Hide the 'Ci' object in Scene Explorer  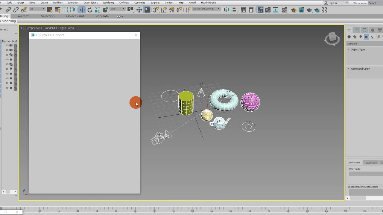[x=7, y=55]
